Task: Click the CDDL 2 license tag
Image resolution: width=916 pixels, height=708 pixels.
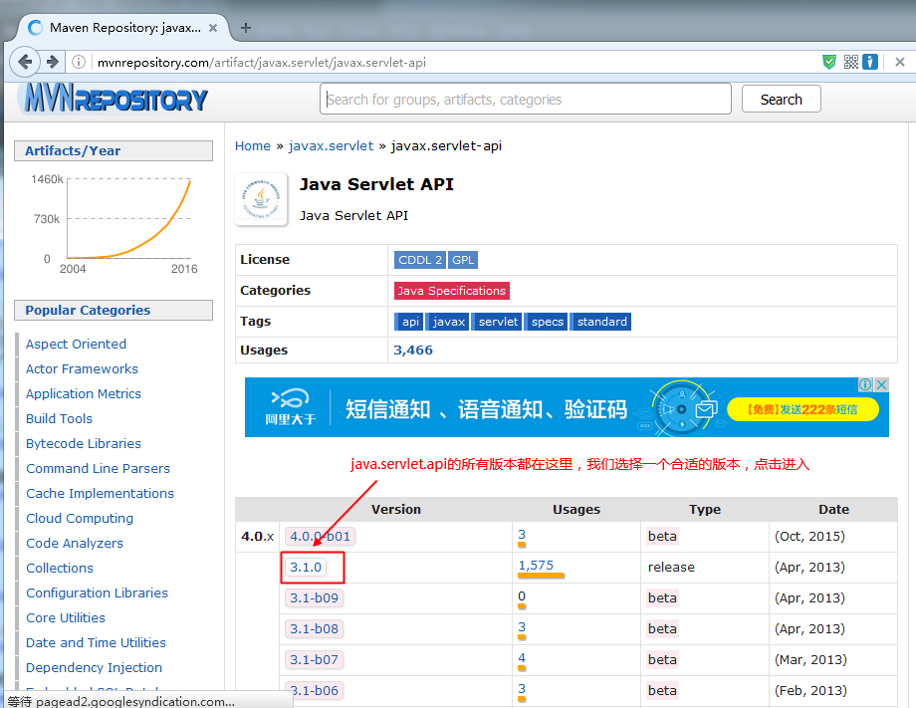Action: point(419,260)
